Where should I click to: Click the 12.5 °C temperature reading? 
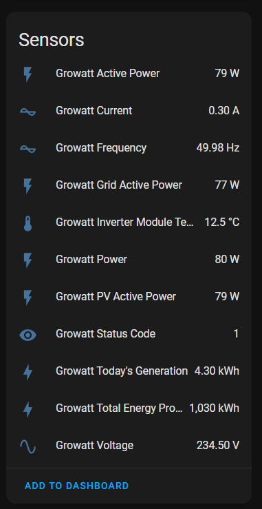[222, 222]
